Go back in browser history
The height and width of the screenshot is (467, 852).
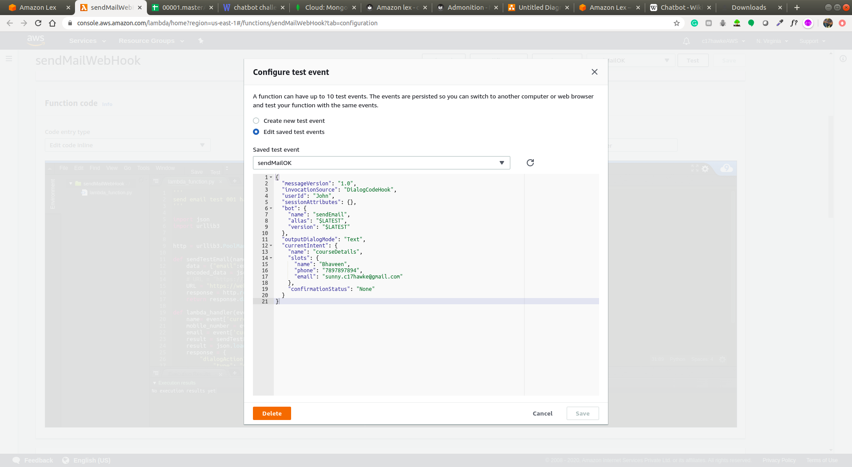tap(10, 23)
